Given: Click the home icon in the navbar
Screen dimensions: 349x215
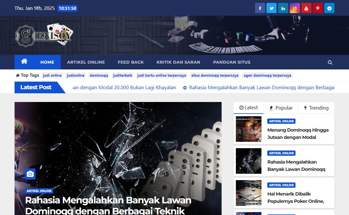Looking at the screenshot, I should 24,62.
